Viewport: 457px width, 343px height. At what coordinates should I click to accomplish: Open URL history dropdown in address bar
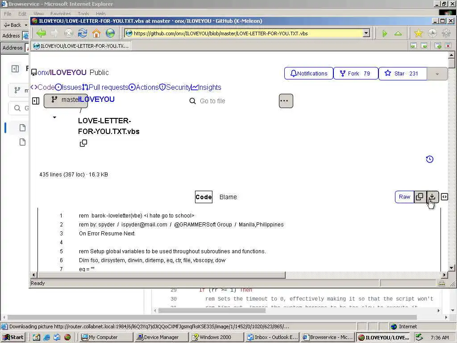(367, 33)
